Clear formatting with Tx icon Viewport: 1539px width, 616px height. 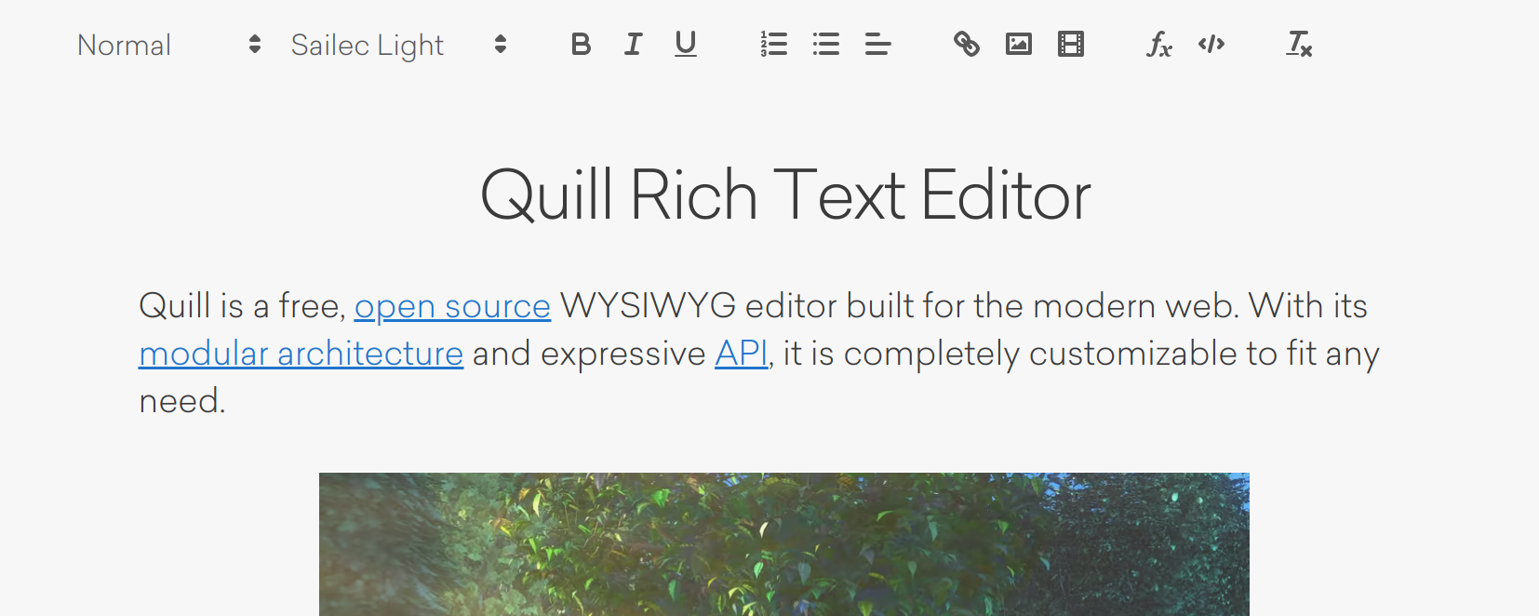pos(1300,44)
